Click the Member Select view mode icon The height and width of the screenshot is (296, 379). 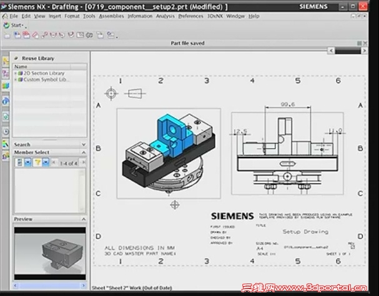point(20,162)
